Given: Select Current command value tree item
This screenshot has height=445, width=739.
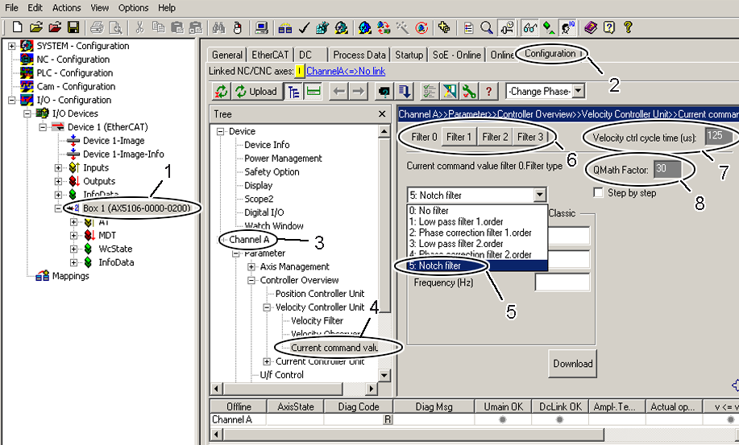Looking at the screenshot, I should (334, 348).
